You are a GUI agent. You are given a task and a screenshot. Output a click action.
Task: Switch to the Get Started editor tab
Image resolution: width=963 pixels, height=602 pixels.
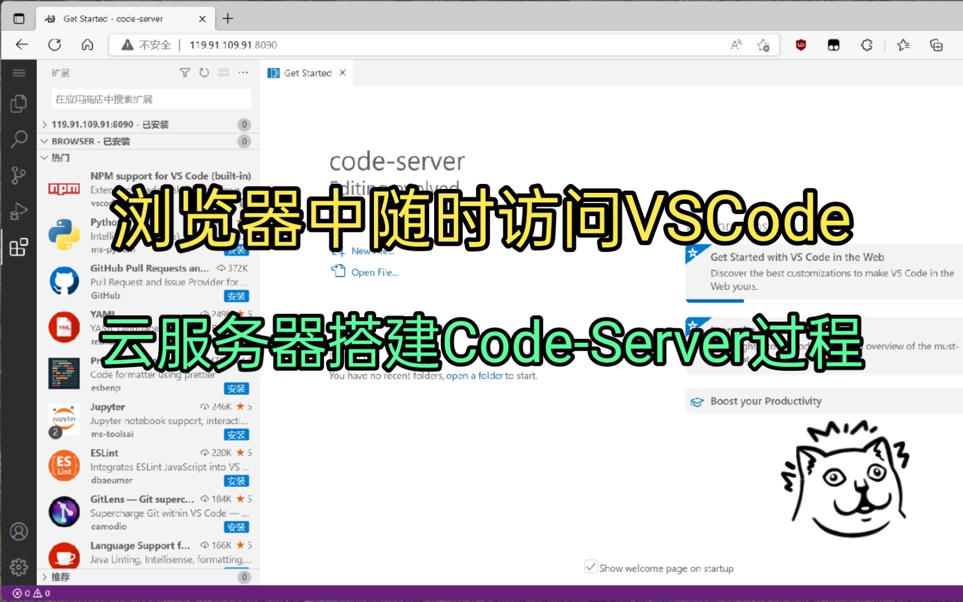(305, 72)
